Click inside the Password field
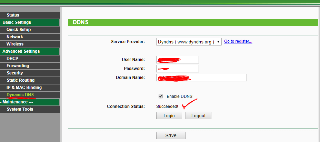 point(177,69)
